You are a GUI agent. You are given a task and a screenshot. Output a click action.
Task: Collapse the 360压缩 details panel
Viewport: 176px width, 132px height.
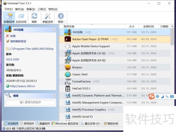(54, 30)
